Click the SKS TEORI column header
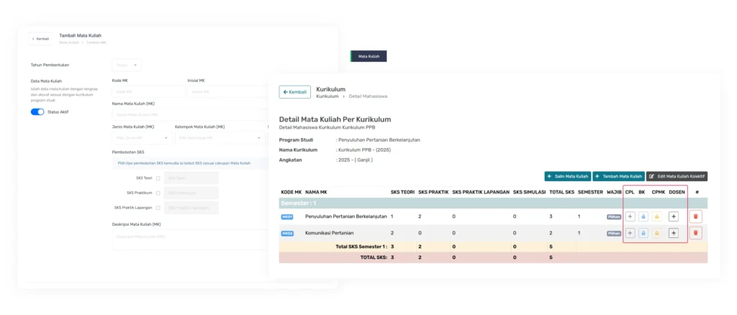737x315 pixels. click(x=402, y=192)
